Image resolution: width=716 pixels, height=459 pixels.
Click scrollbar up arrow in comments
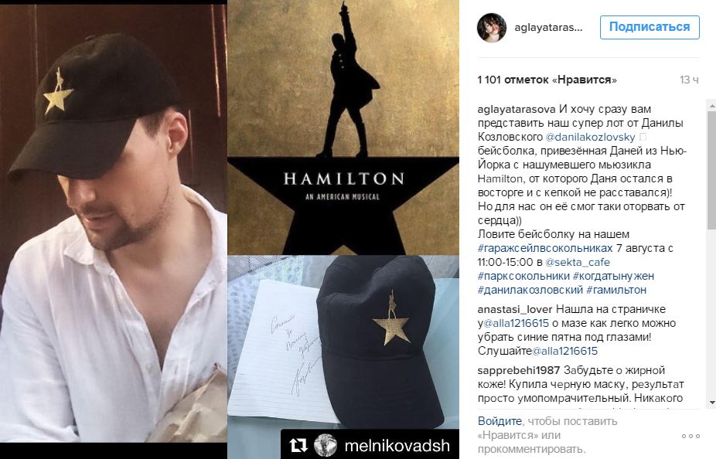coord(711,105)
